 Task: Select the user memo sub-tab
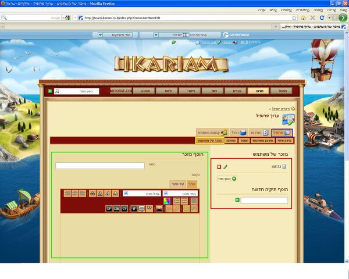pos(210,141)
